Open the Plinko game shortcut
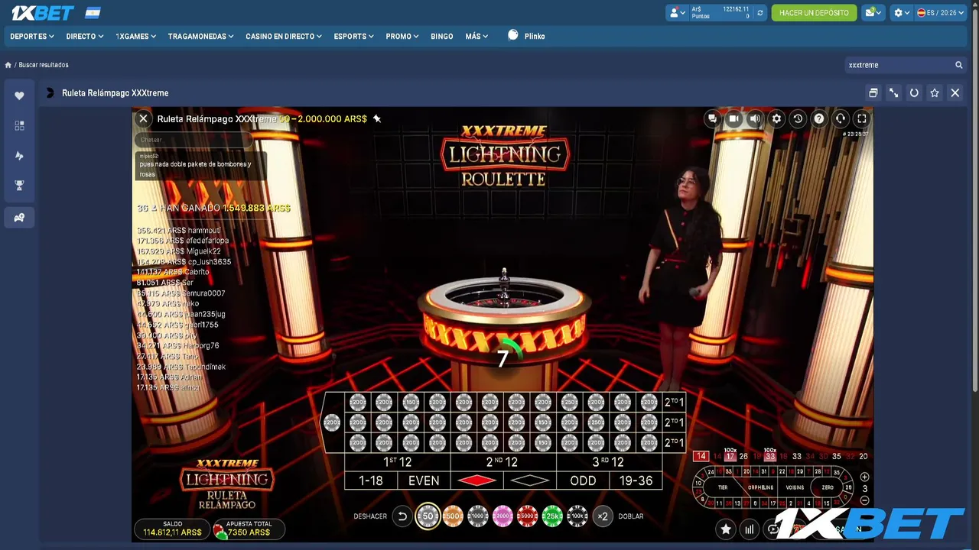The height and width of the screenshot is (550, 979). (526, 36)
